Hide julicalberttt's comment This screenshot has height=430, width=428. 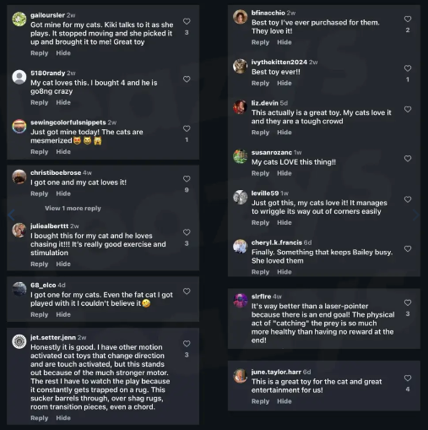pyautogui.click(x=63, y=264)
